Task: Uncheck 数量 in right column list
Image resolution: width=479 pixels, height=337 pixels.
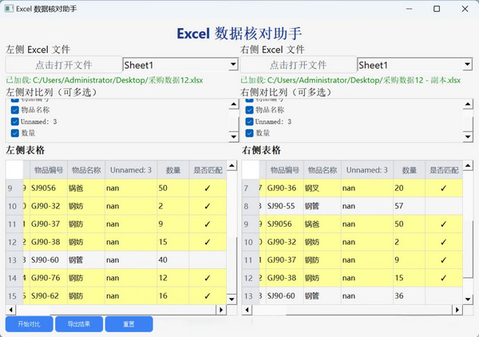Action: tap(249, 133)
